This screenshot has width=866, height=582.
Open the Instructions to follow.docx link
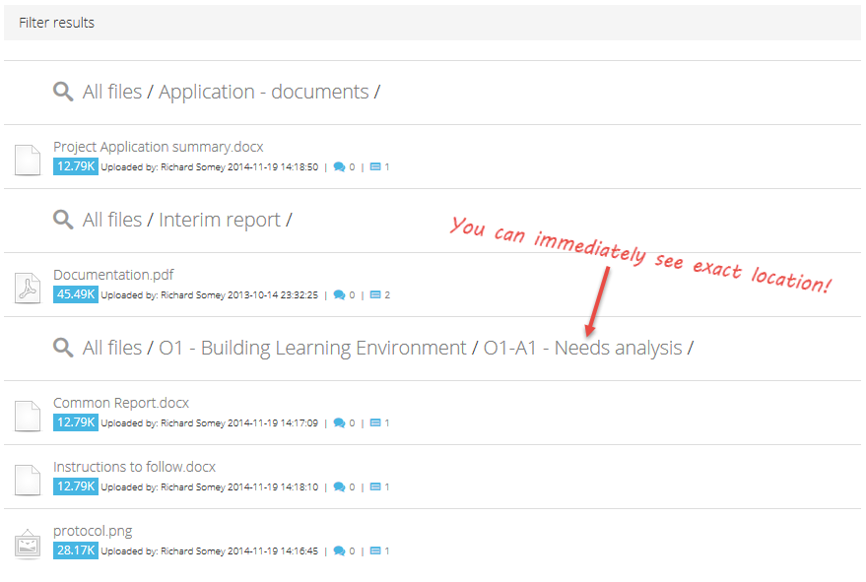click(134, 467)
